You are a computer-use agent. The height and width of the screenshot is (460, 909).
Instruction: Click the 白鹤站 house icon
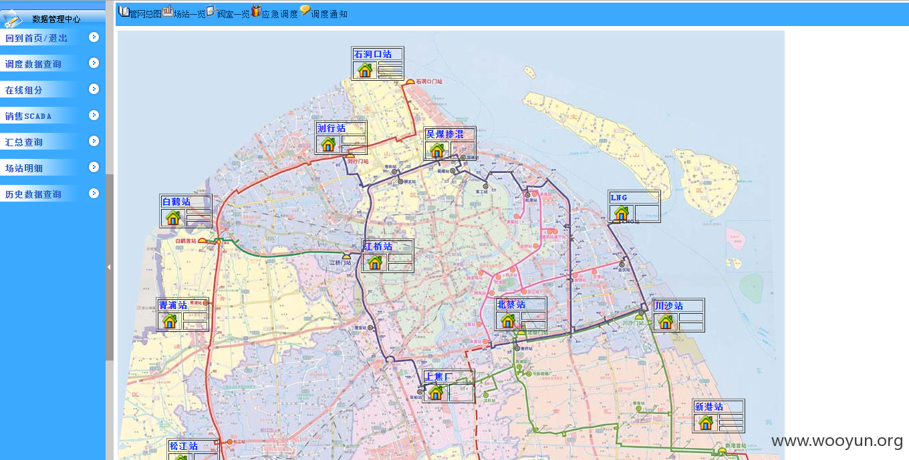(173, 218)
